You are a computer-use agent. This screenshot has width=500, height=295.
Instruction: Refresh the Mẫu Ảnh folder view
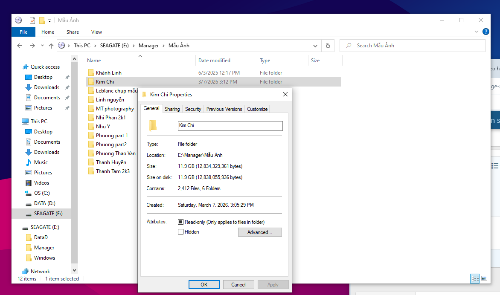(328, 46)
